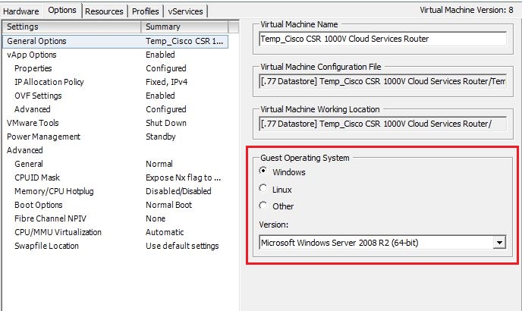Select CPUID Mask setting
The width and height of the screenshot is (522, 311).
[115, 177]
